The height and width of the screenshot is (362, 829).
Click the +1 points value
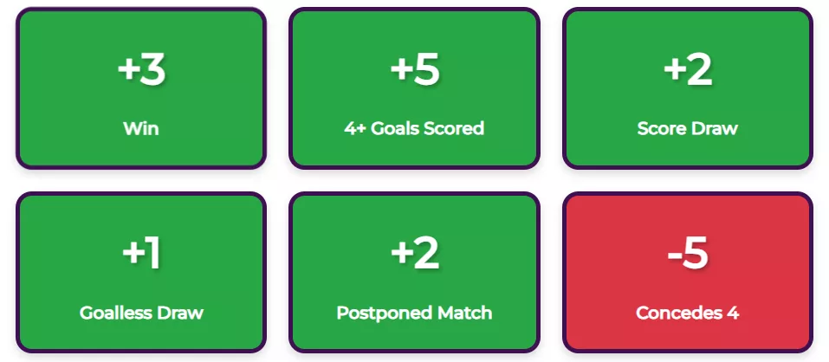141,254
